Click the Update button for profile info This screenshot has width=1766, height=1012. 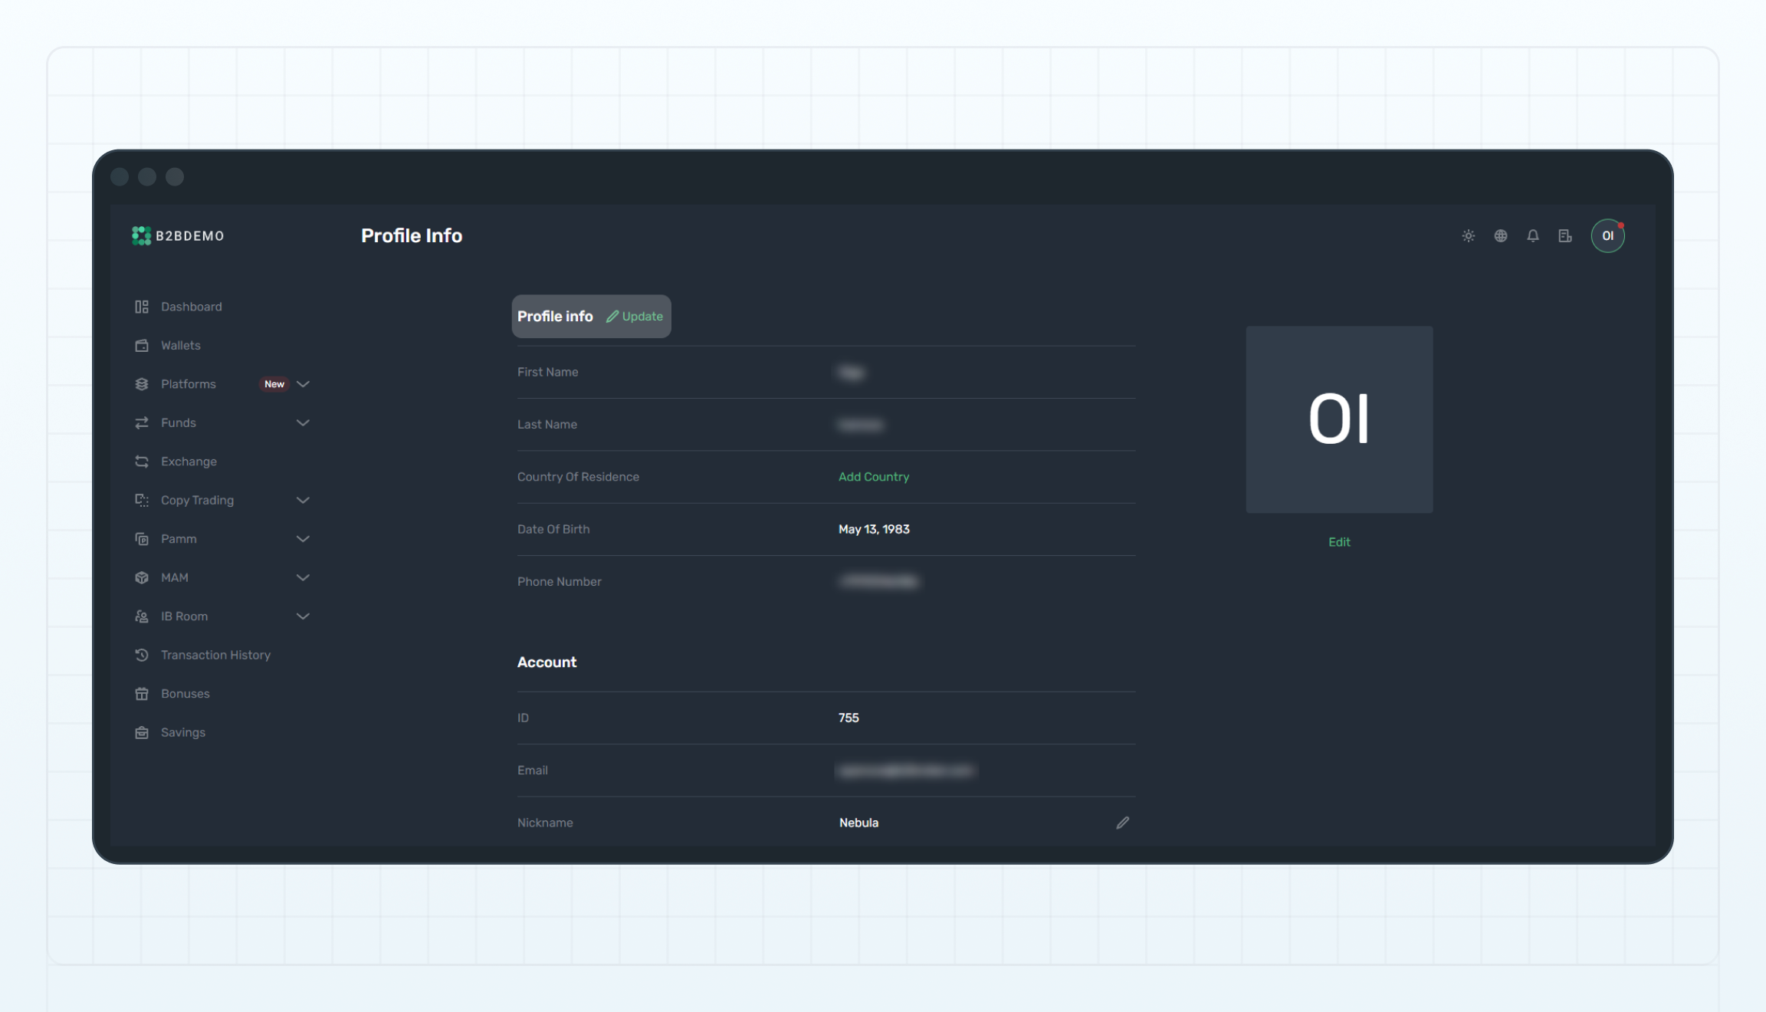point(634,316)
